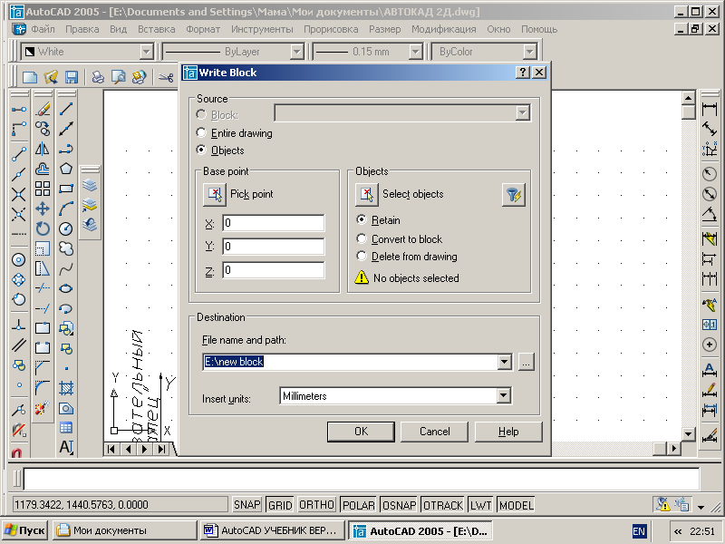Open the Layer Properties Manager icon
Image resolution: width=725 pixels, height=544 pixels.
90,186
